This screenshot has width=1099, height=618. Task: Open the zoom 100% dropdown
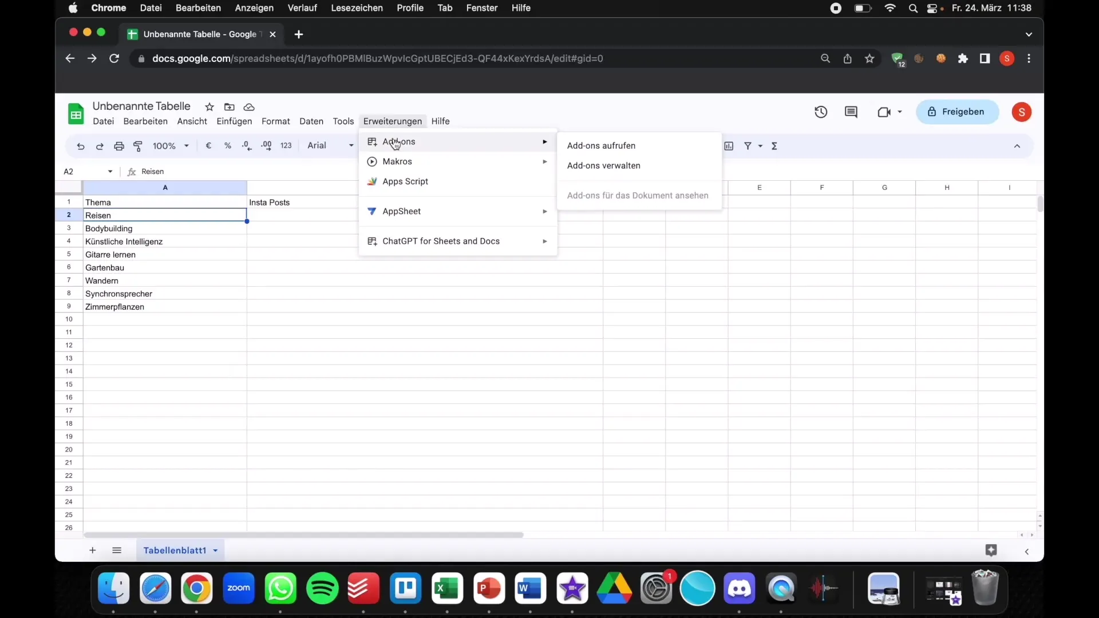tap(171, 146)
